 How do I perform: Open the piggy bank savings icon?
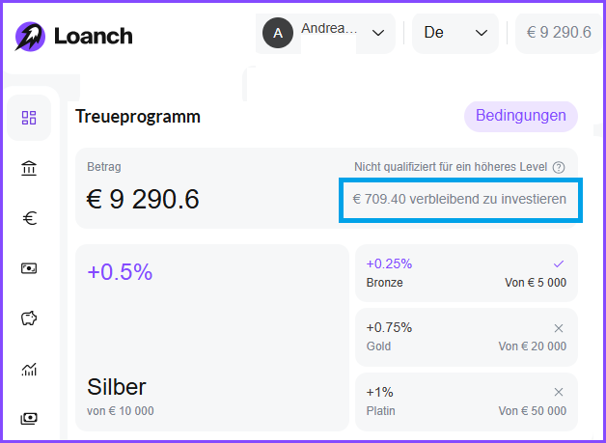tap(29, 318)
